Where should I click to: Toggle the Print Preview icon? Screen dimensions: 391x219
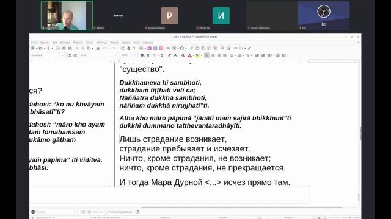[x=70, y=48]
